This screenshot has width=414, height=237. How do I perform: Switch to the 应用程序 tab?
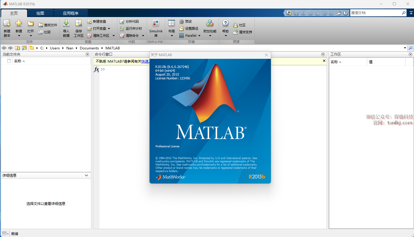pos(71,13)
